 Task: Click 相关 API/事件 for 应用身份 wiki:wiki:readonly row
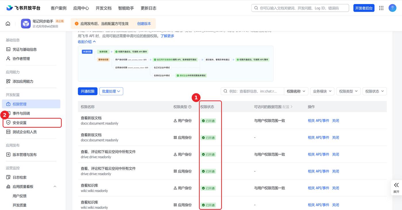coord(318,205)
